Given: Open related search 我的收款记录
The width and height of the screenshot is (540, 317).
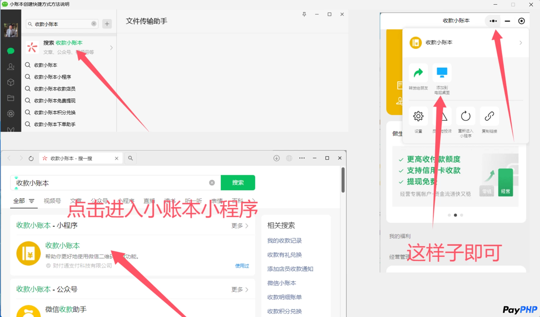Looking at the screenshot, I should point(284,241).
